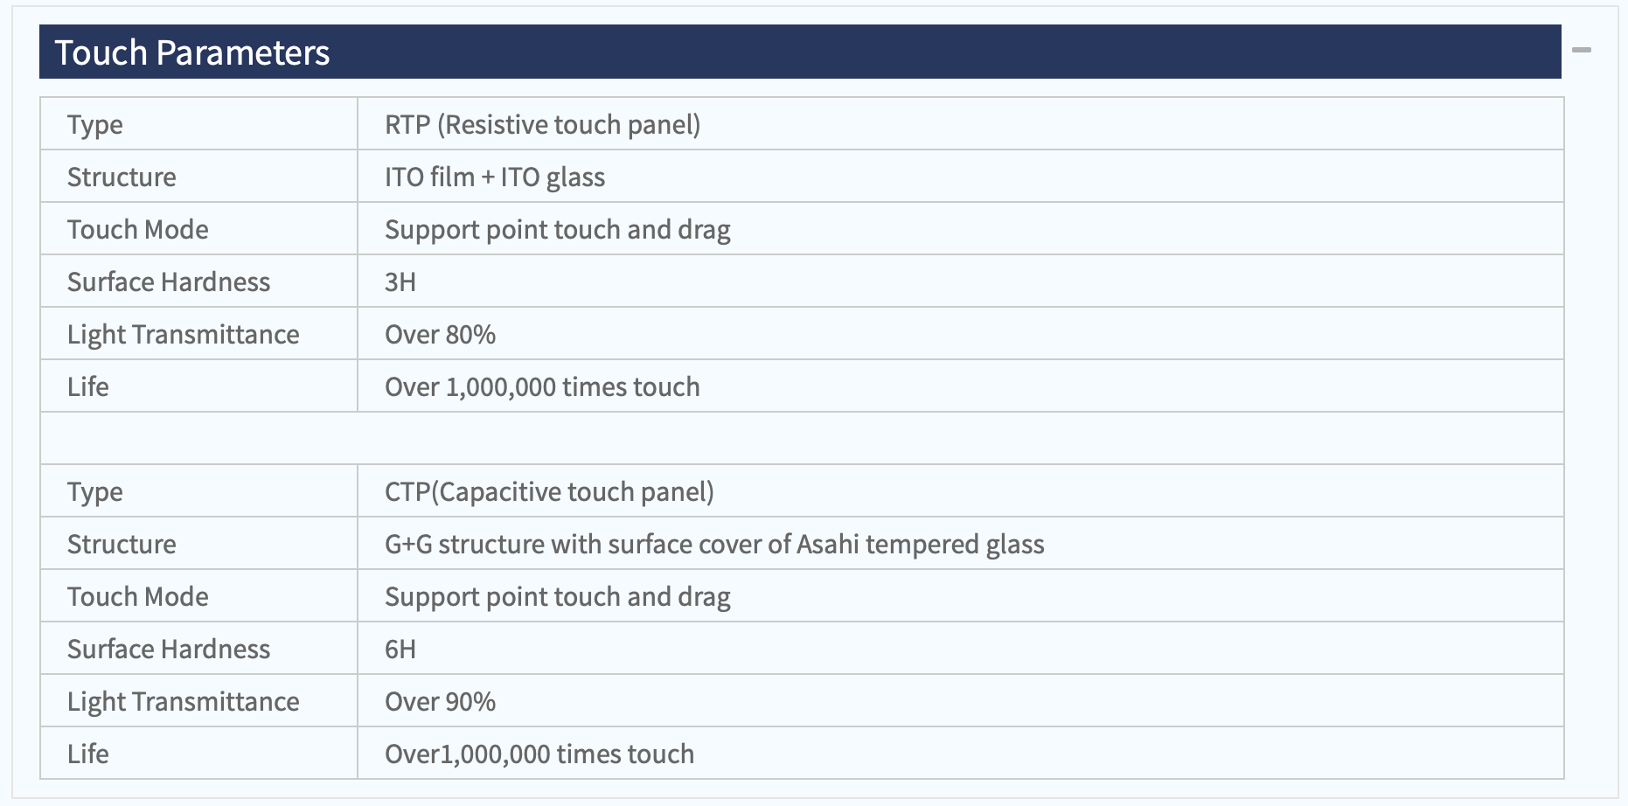Click the ITO film + ITO glass cell
The height and width of the screenshot is (806, 1628).
coord(960,177)
